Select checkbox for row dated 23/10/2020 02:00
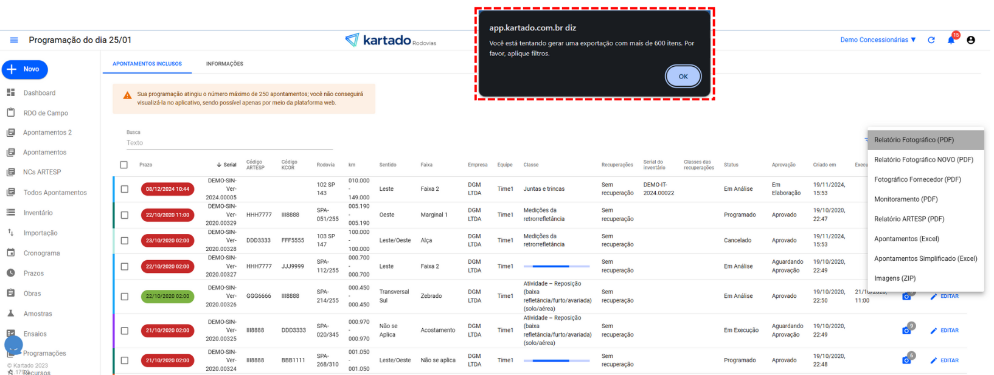 click(125, 241)
